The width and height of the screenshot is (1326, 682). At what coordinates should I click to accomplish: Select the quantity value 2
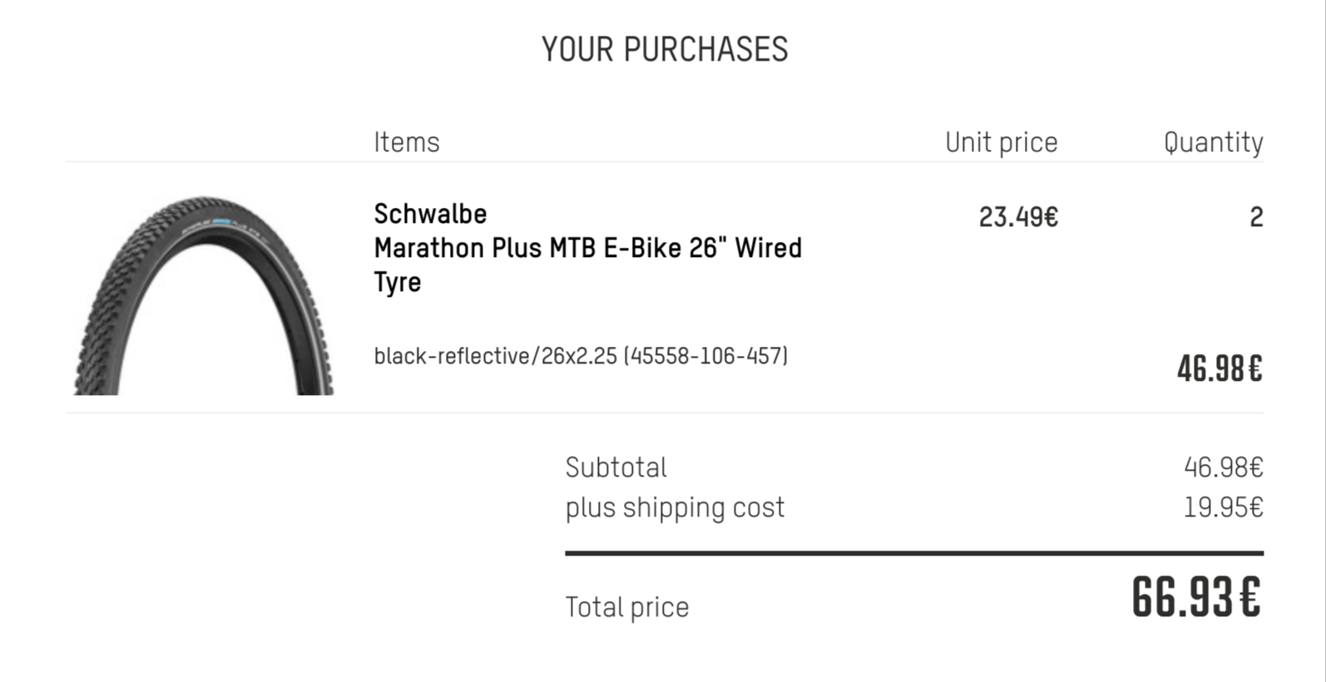tap(1256, 217)
